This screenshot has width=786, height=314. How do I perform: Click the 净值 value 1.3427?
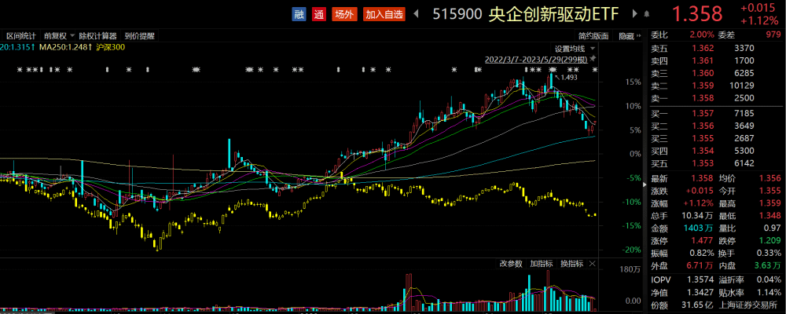tap(701, 293)
